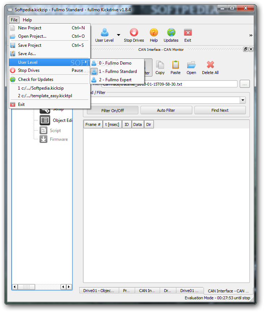This screenshot has height=312, width=264.
Task: Choose Check for Updates menu entry
Action: (50, 79)
